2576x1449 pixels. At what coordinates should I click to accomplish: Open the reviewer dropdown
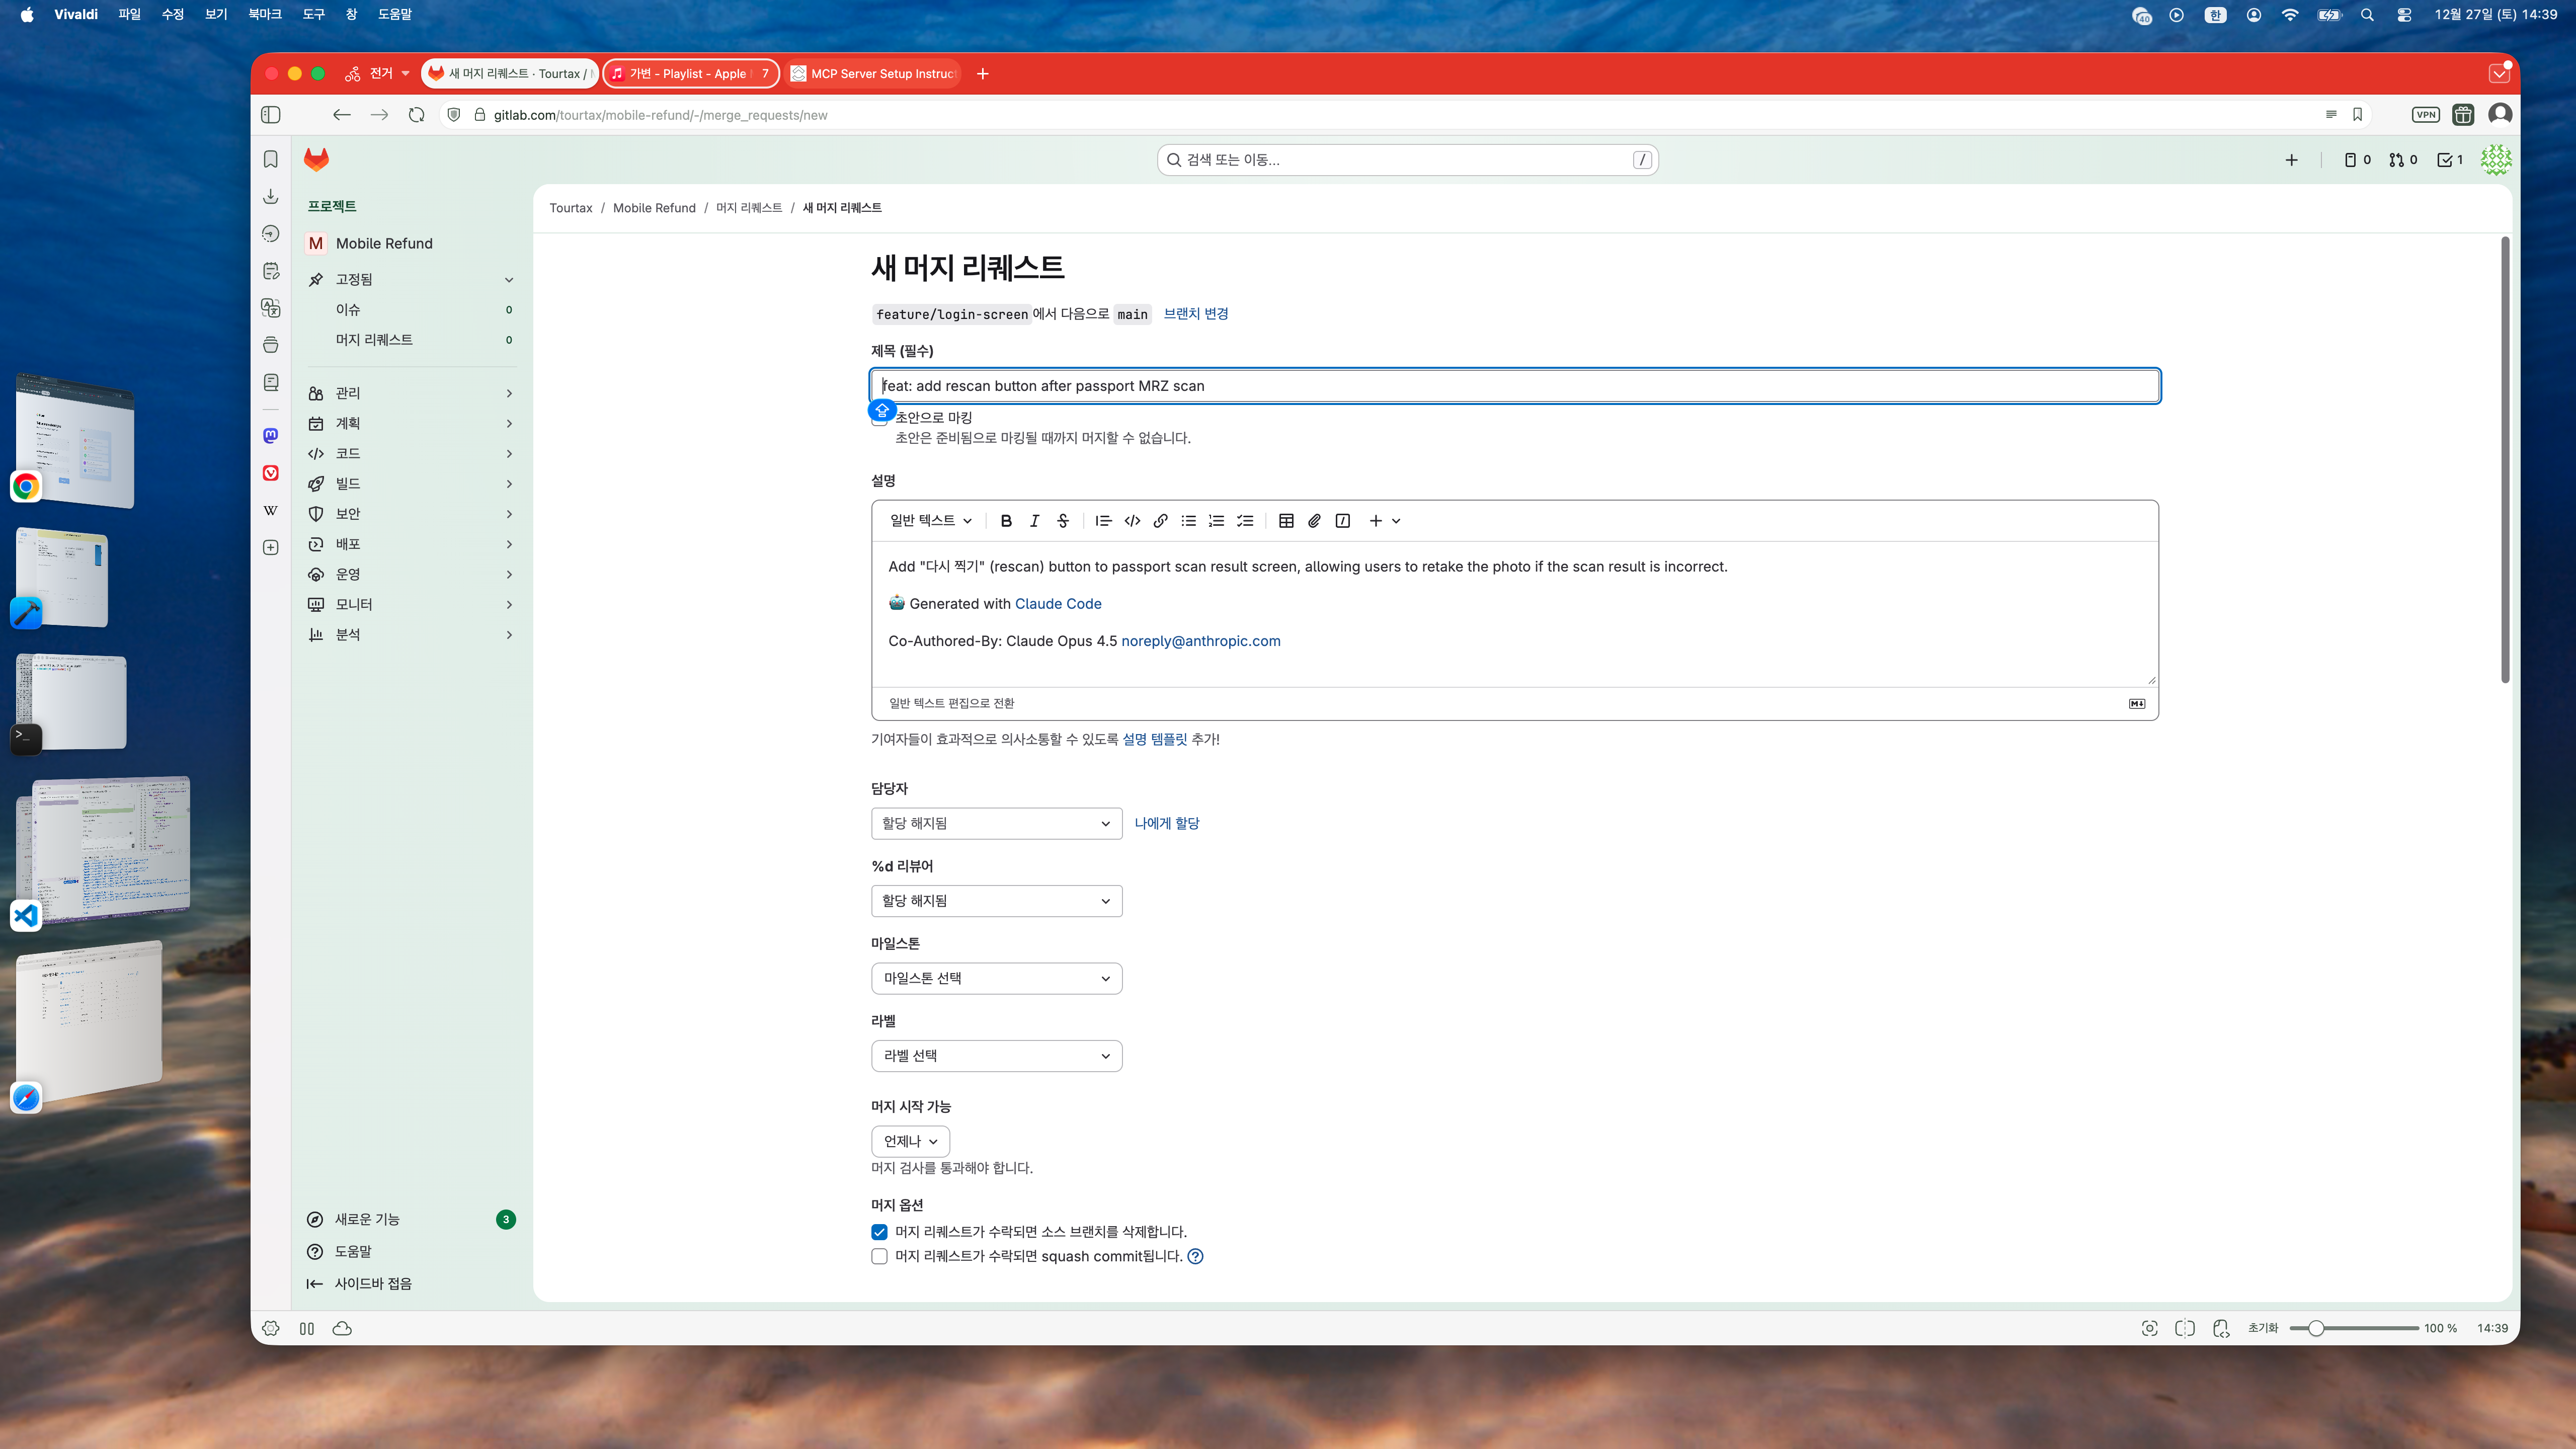coord(996,901)
